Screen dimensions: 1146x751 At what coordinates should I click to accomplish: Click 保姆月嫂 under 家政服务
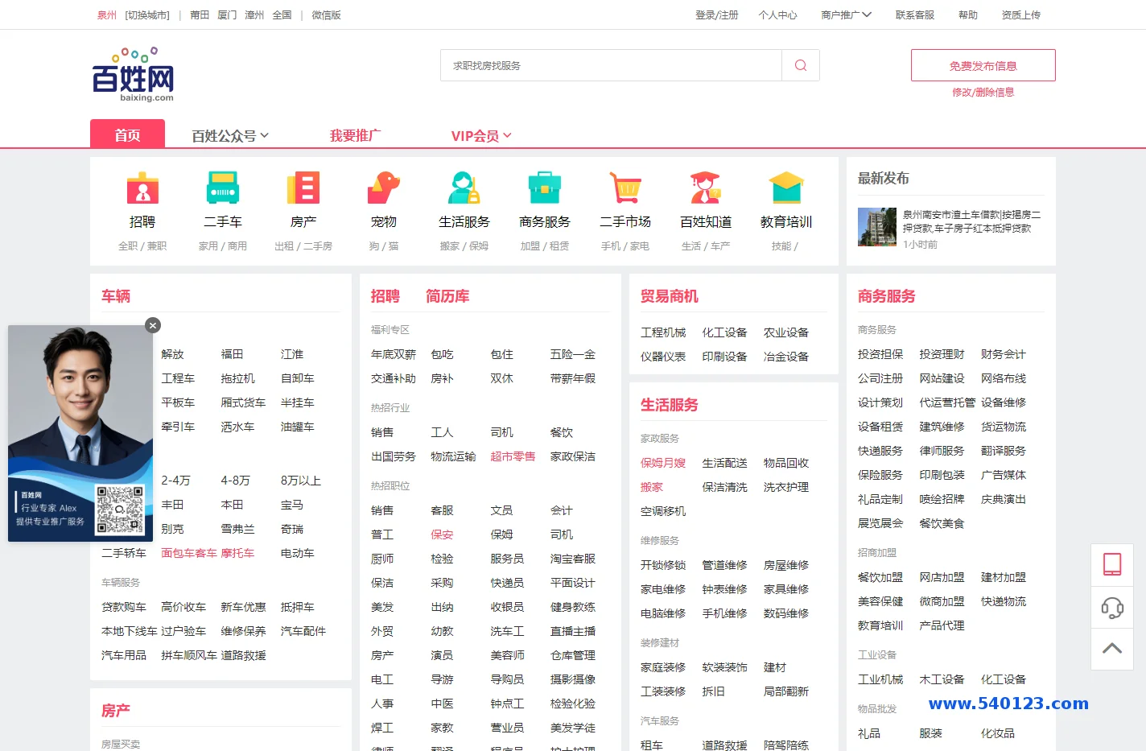(x=663, y=463)
